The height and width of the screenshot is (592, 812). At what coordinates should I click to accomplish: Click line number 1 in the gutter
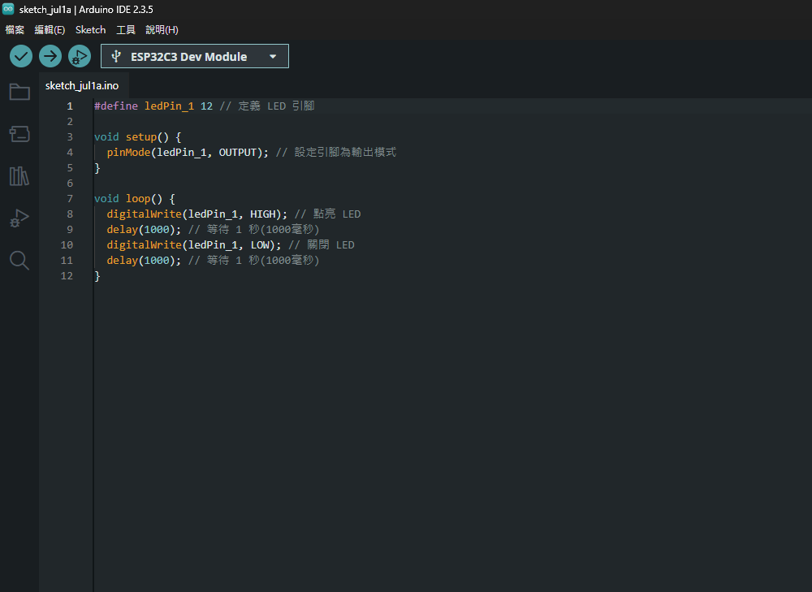[70, 106]
